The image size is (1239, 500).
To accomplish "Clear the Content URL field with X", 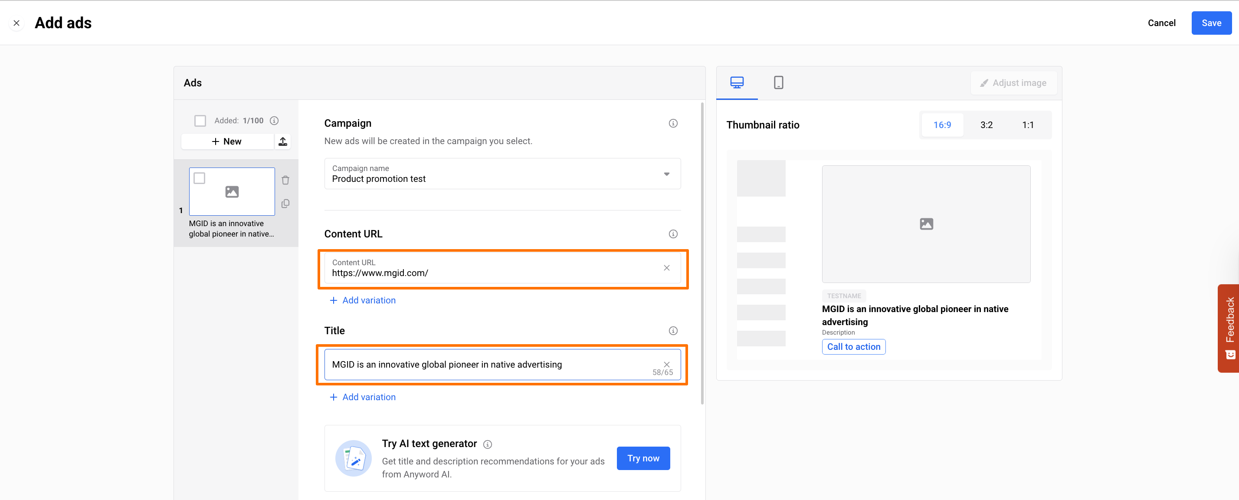I will 666,267.
